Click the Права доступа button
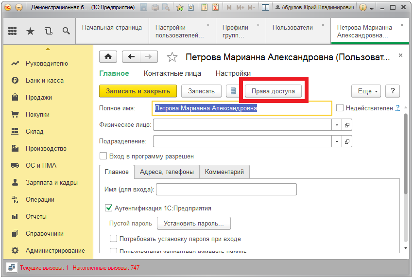The width and height of the screenshot is (413, 278). pos(273,91)
